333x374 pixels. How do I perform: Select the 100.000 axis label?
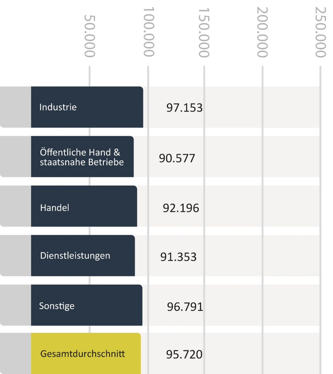pos(149,32)
